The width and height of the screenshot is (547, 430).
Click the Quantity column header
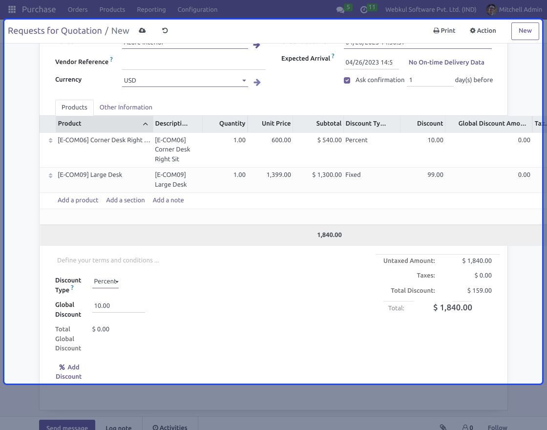[x=225, y=124]
